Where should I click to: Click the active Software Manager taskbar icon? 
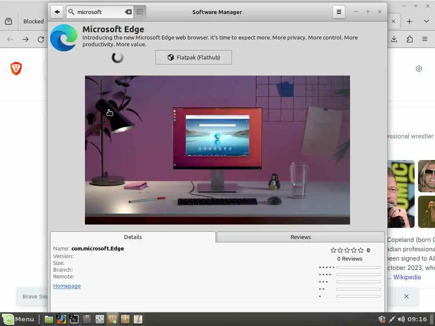pyautogui.click(x=112, y=319)
